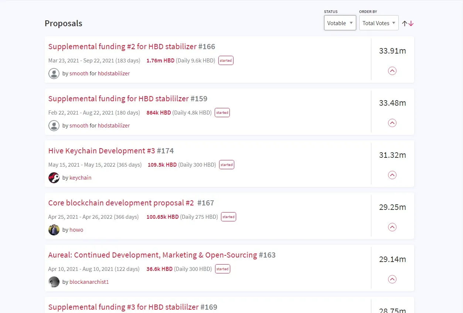Visit blockanarchist1 author profile link
This screenshot has width=463, height=313.
coord(89,282)
